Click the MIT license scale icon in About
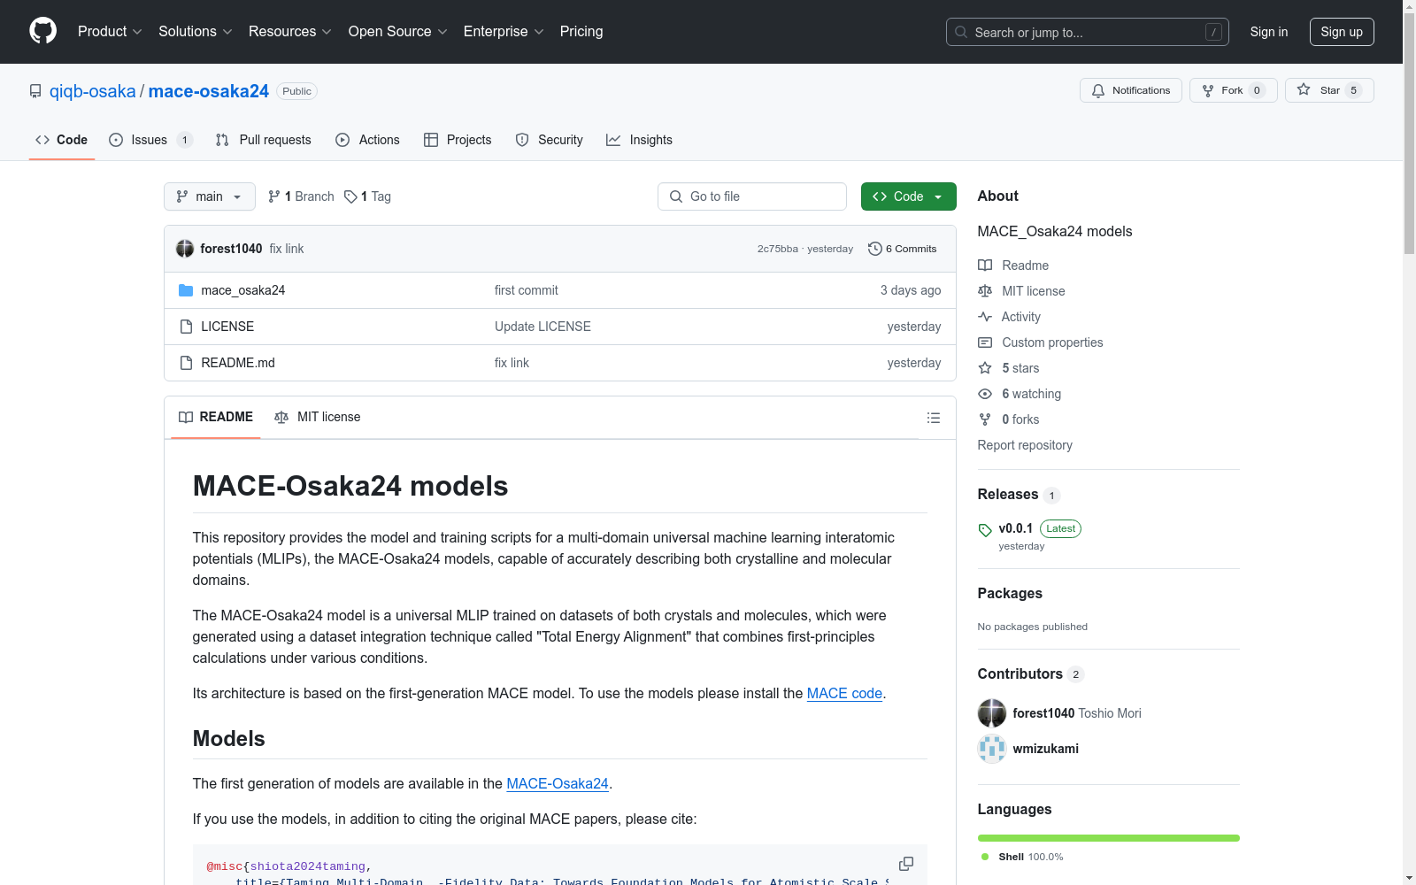This screenshot has height=885, width=1416. point(985,291)
